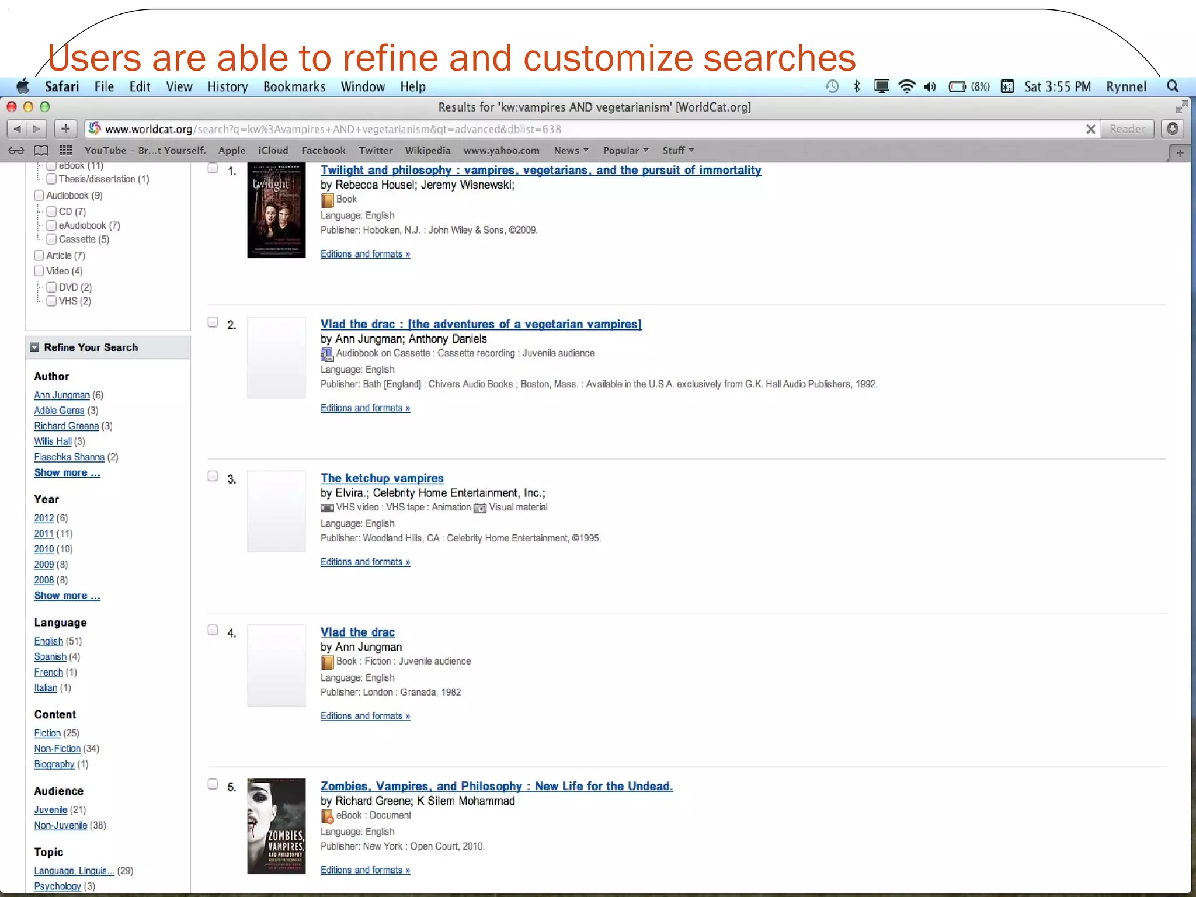Image resolution: width=1196 pixels, height=897 pixels.
Task: Open the News bookmarks dropdown
Action: click(x=571, y=151)
